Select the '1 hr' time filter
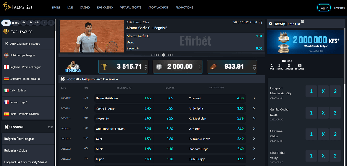The width and height of the screenshot is (347, 166). 23,23
